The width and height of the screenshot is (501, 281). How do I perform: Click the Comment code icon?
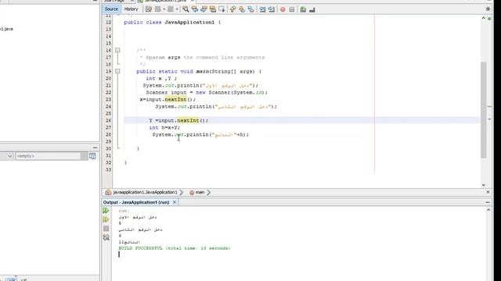point(303,9)
